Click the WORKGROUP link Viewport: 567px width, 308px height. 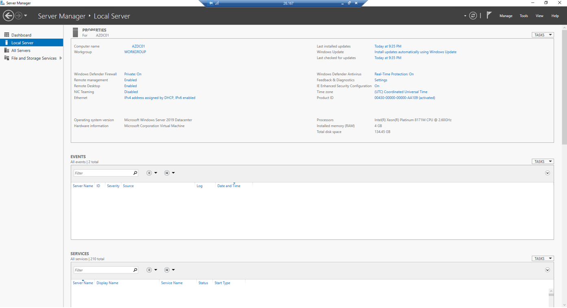click(x=135, y=52)
